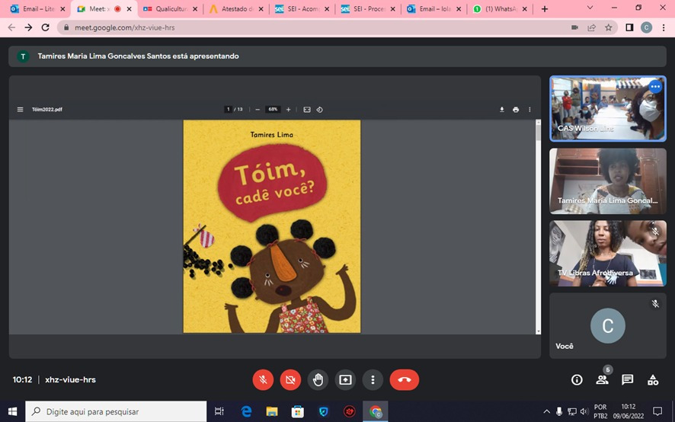675x422 pixels.
Task: Open options on CAS Wilson Lins tile
Action: coord(655,87)
